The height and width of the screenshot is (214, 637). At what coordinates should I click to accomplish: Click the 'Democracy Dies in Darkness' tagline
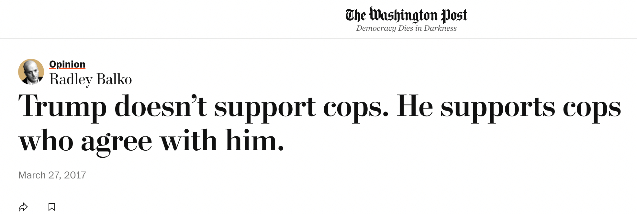[x=406, y=28]
